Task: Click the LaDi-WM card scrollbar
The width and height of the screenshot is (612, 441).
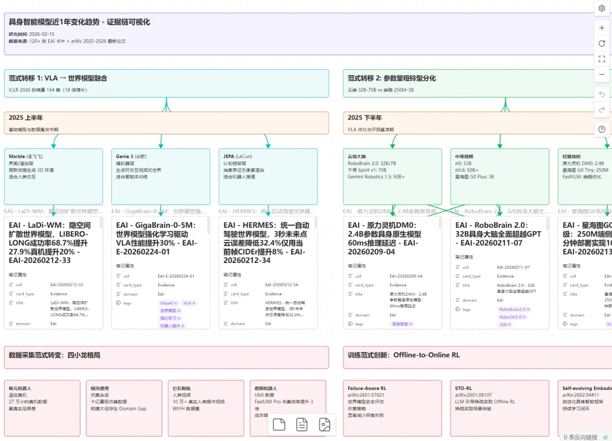Action: point(101,223)
